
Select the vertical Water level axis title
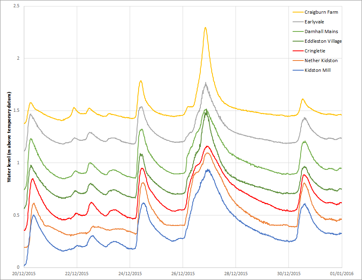pos(9,137)
